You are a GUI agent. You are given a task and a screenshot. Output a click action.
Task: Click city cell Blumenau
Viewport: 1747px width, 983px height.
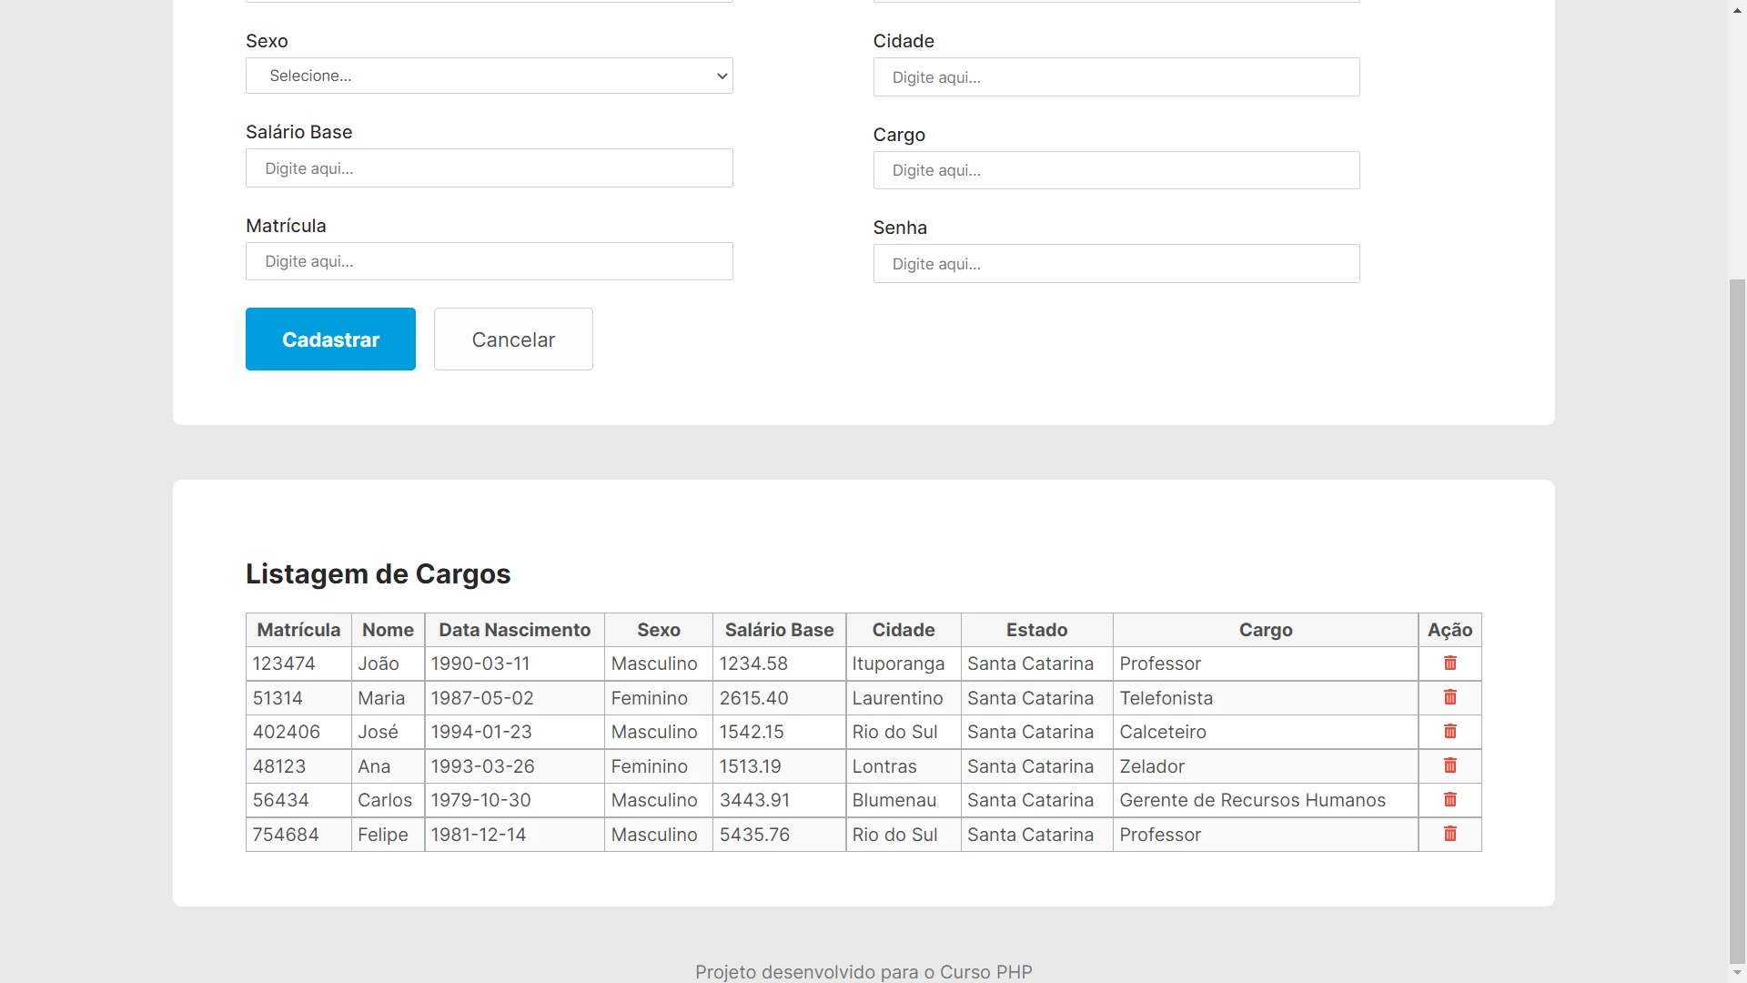904,800
